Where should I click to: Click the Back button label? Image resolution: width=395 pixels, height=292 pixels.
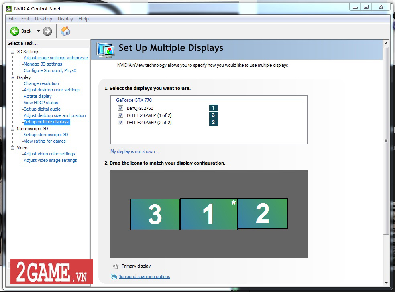(x=26, y=31)
